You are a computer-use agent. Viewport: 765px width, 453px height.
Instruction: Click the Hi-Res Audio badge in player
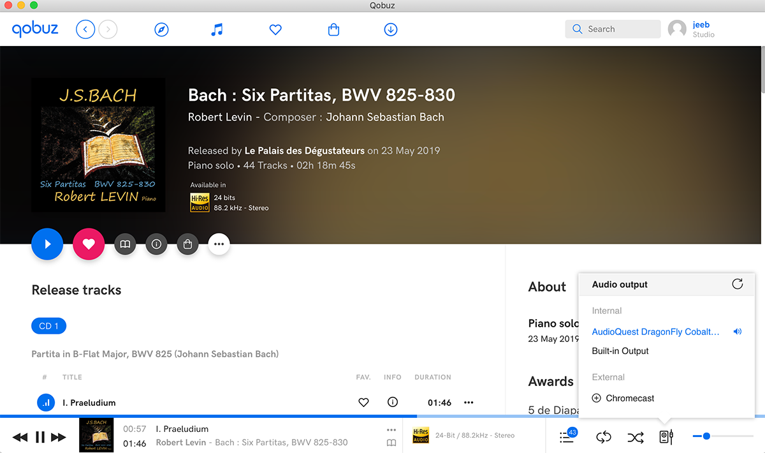[x=421, y=435]
